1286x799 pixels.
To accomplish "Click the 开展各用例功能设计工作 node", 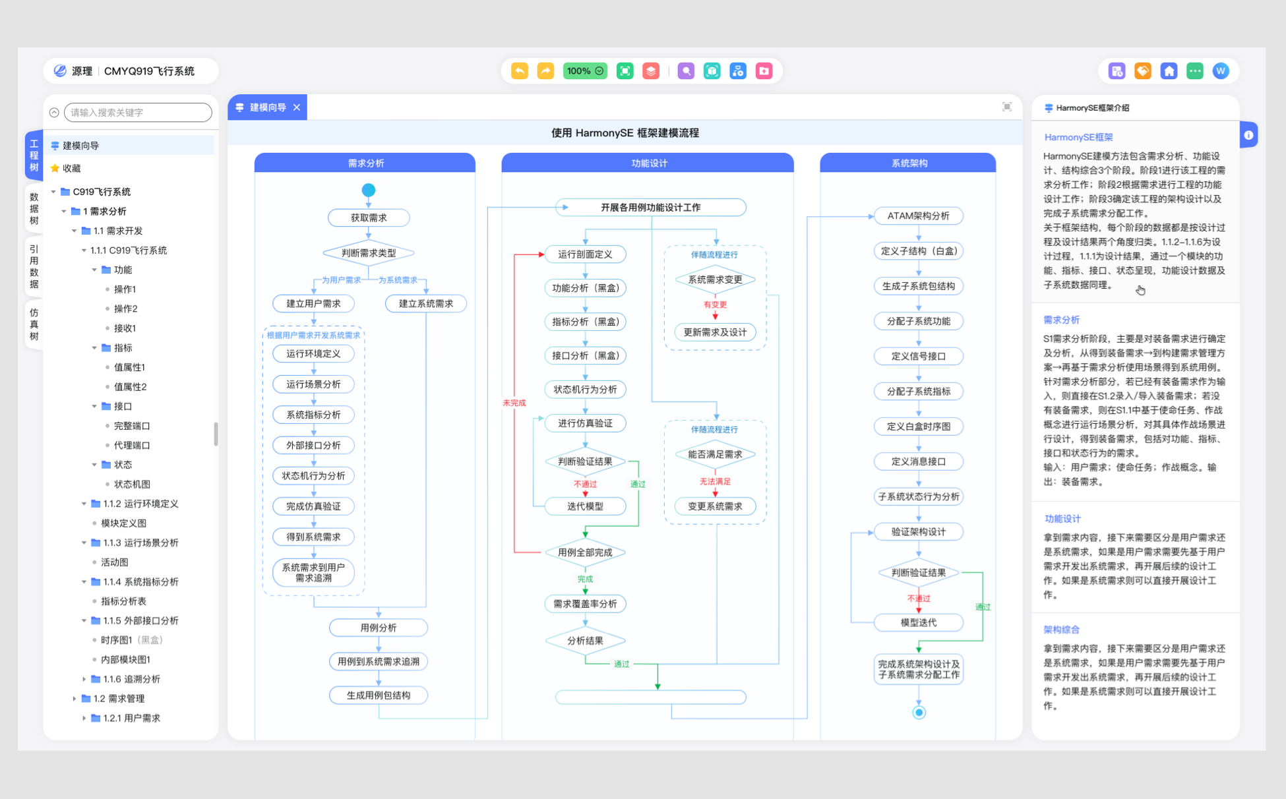I will coord(651,207).
